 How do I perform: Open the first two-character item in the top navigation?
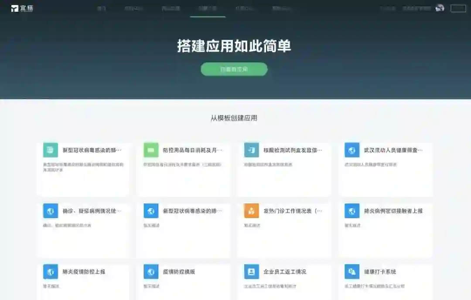point(102,8)
